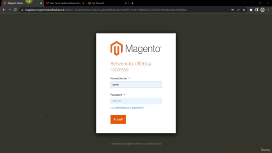Screen dimensions: 272x153
Task: Switch to the Magento Admin tab
Action: point(22,3)
